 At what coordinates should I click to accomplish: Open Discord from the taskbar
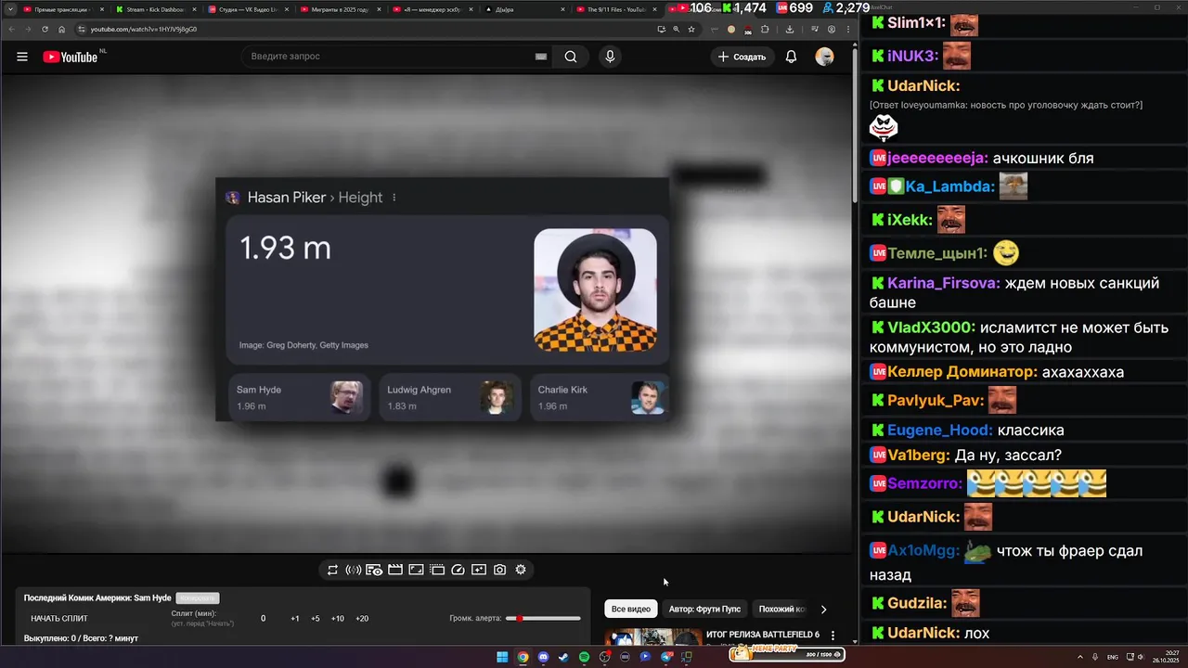coord(543,657)
